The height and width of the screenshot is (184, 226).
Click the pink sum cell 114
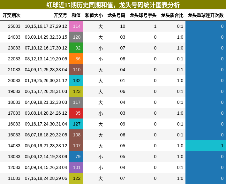pyautogui.click(x=76, y=26)
